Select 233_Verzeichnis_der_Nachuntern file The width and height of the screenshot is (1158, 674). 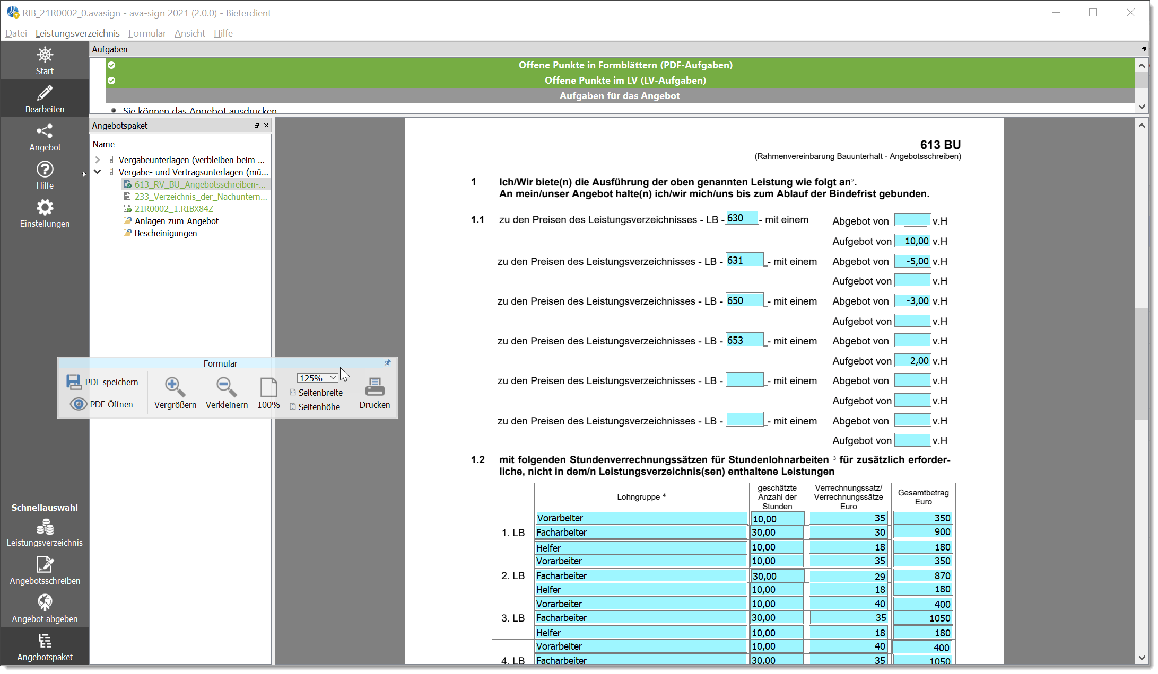[201, 197]
